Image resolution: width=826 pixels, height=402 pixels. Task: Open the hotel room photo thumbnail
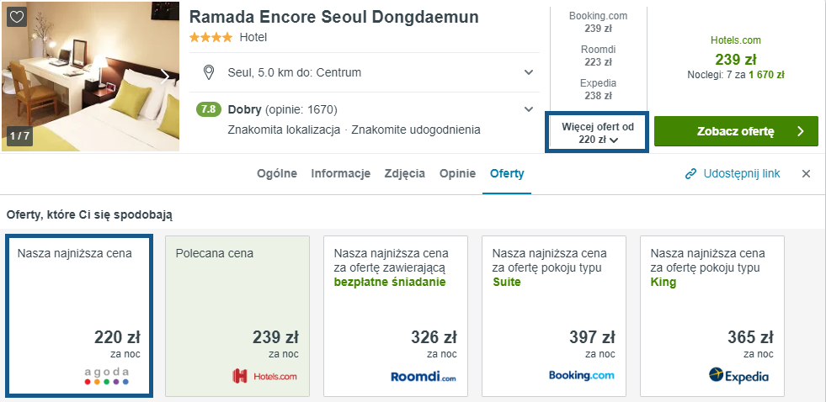click(x=90, y=77)
